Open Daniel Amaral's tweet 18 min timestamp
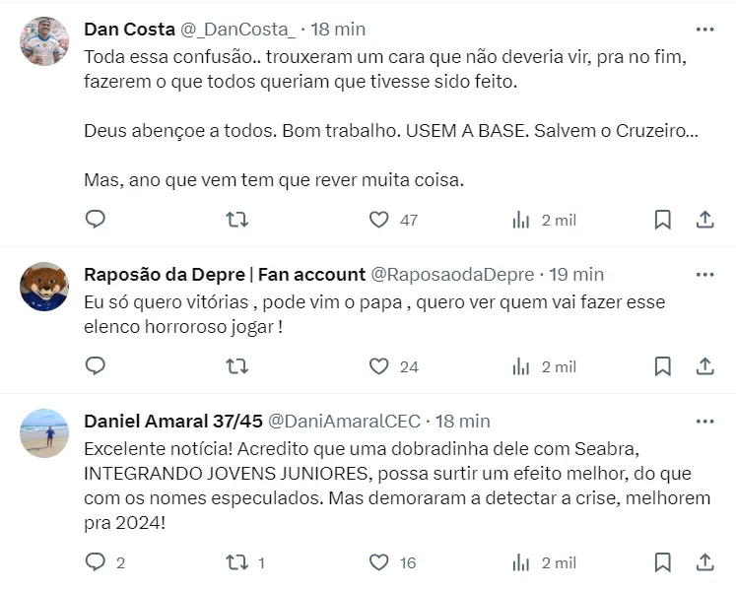Image resolution: width=736 pixels, height=589 pixels. [462, 422]
